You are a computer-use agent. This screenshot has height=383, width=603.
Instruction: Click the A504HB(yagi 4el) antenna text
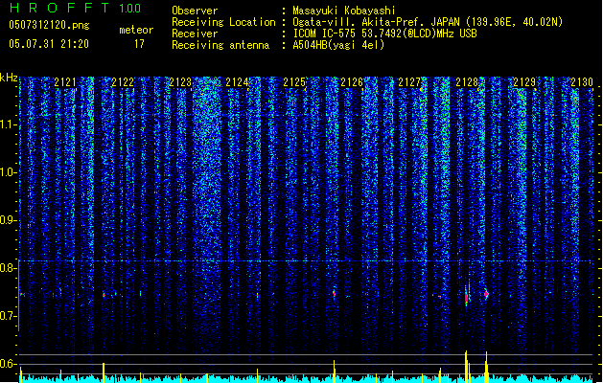(x=338, y=45)
